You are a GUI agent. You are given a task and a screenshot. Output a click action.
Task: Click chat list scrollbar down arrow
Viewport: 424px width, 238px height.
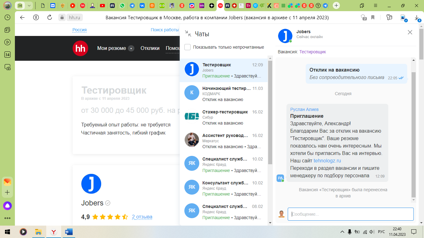(270, 223)
